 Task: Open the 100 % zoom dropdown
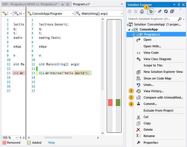coord(16,138)
